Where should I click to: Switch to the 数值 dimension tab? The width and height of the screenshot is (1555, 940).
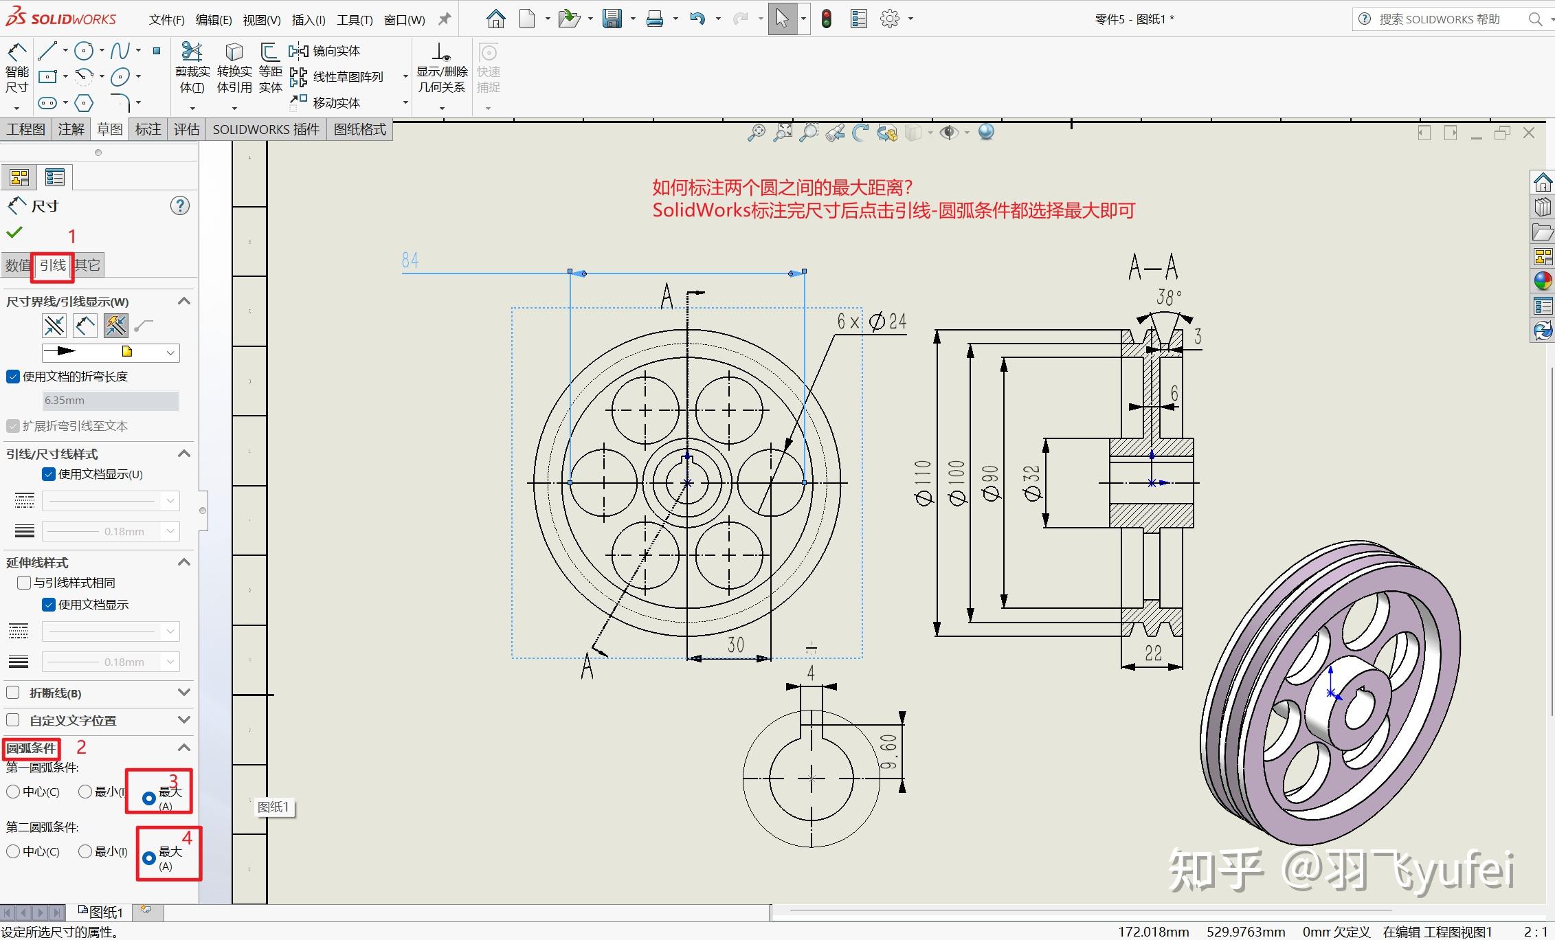coord(18,265)
